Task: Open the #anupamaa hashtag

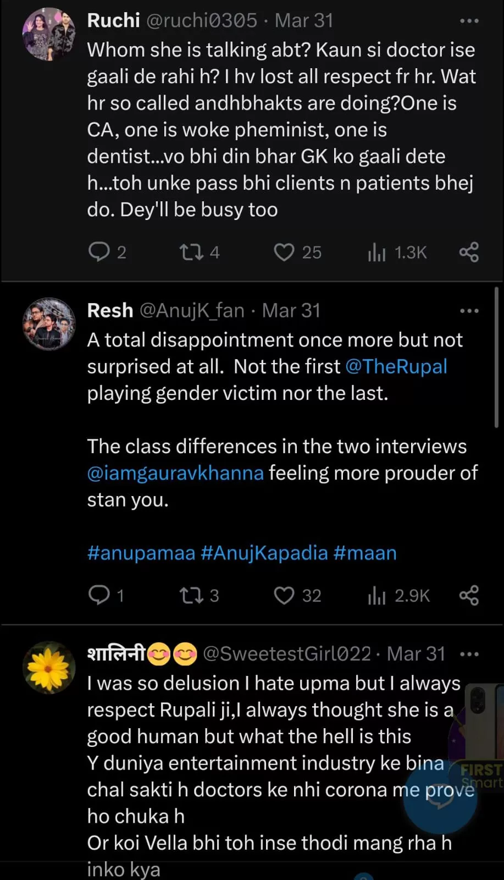Action: [x=141, y=553]
